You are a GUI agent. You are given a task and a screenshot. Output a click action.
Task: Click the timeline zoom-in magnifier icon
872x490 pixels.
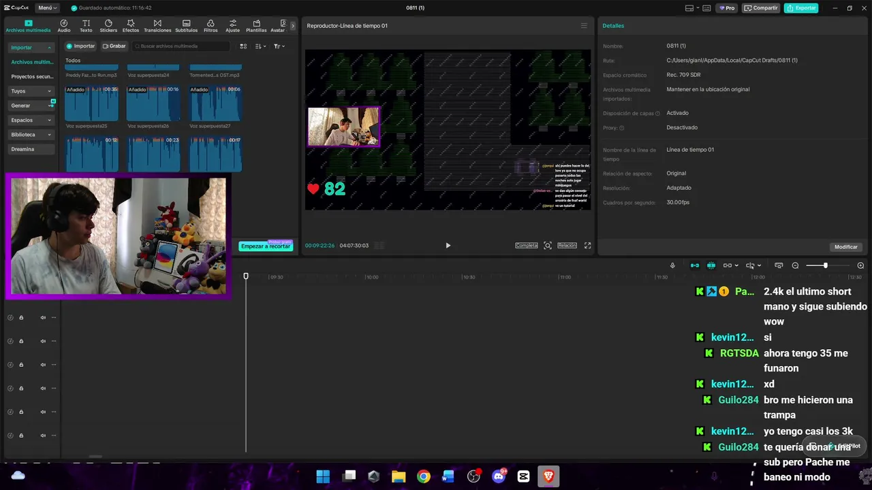[x=860, y=265]
